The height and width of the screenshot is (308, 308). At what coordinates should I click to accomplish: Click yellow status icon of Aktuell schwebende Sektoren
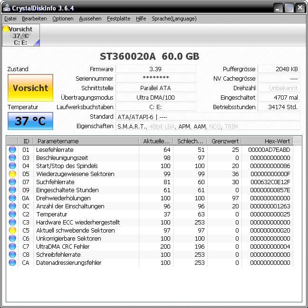tap(12, 230)
